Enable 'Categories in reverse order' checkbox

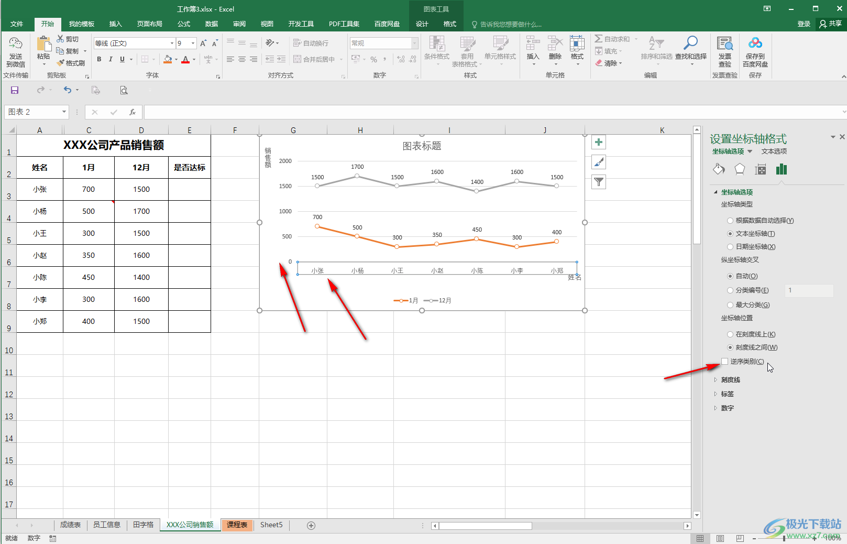click(725, 362)
